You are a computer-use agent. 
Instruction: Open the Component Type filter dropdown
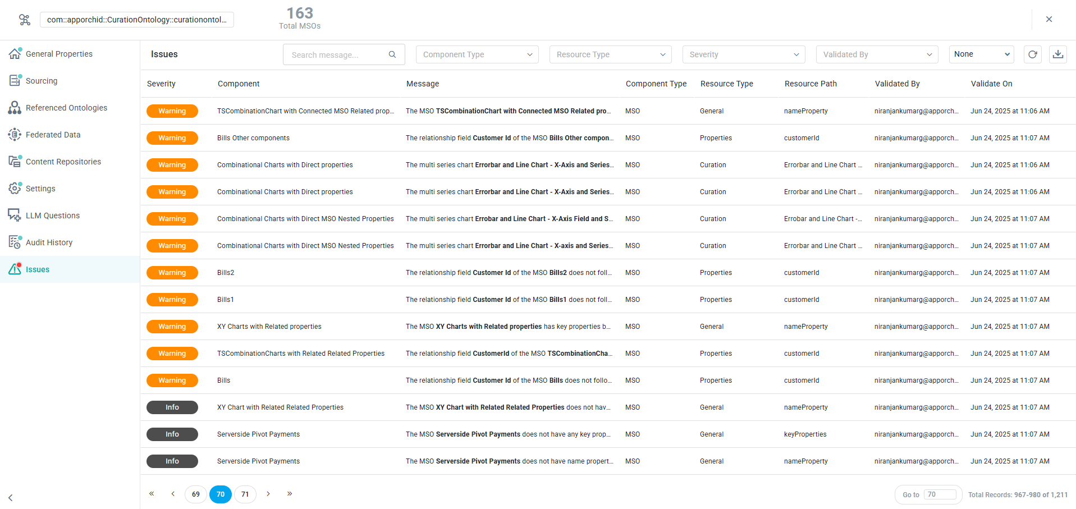(x=477, y=54)
